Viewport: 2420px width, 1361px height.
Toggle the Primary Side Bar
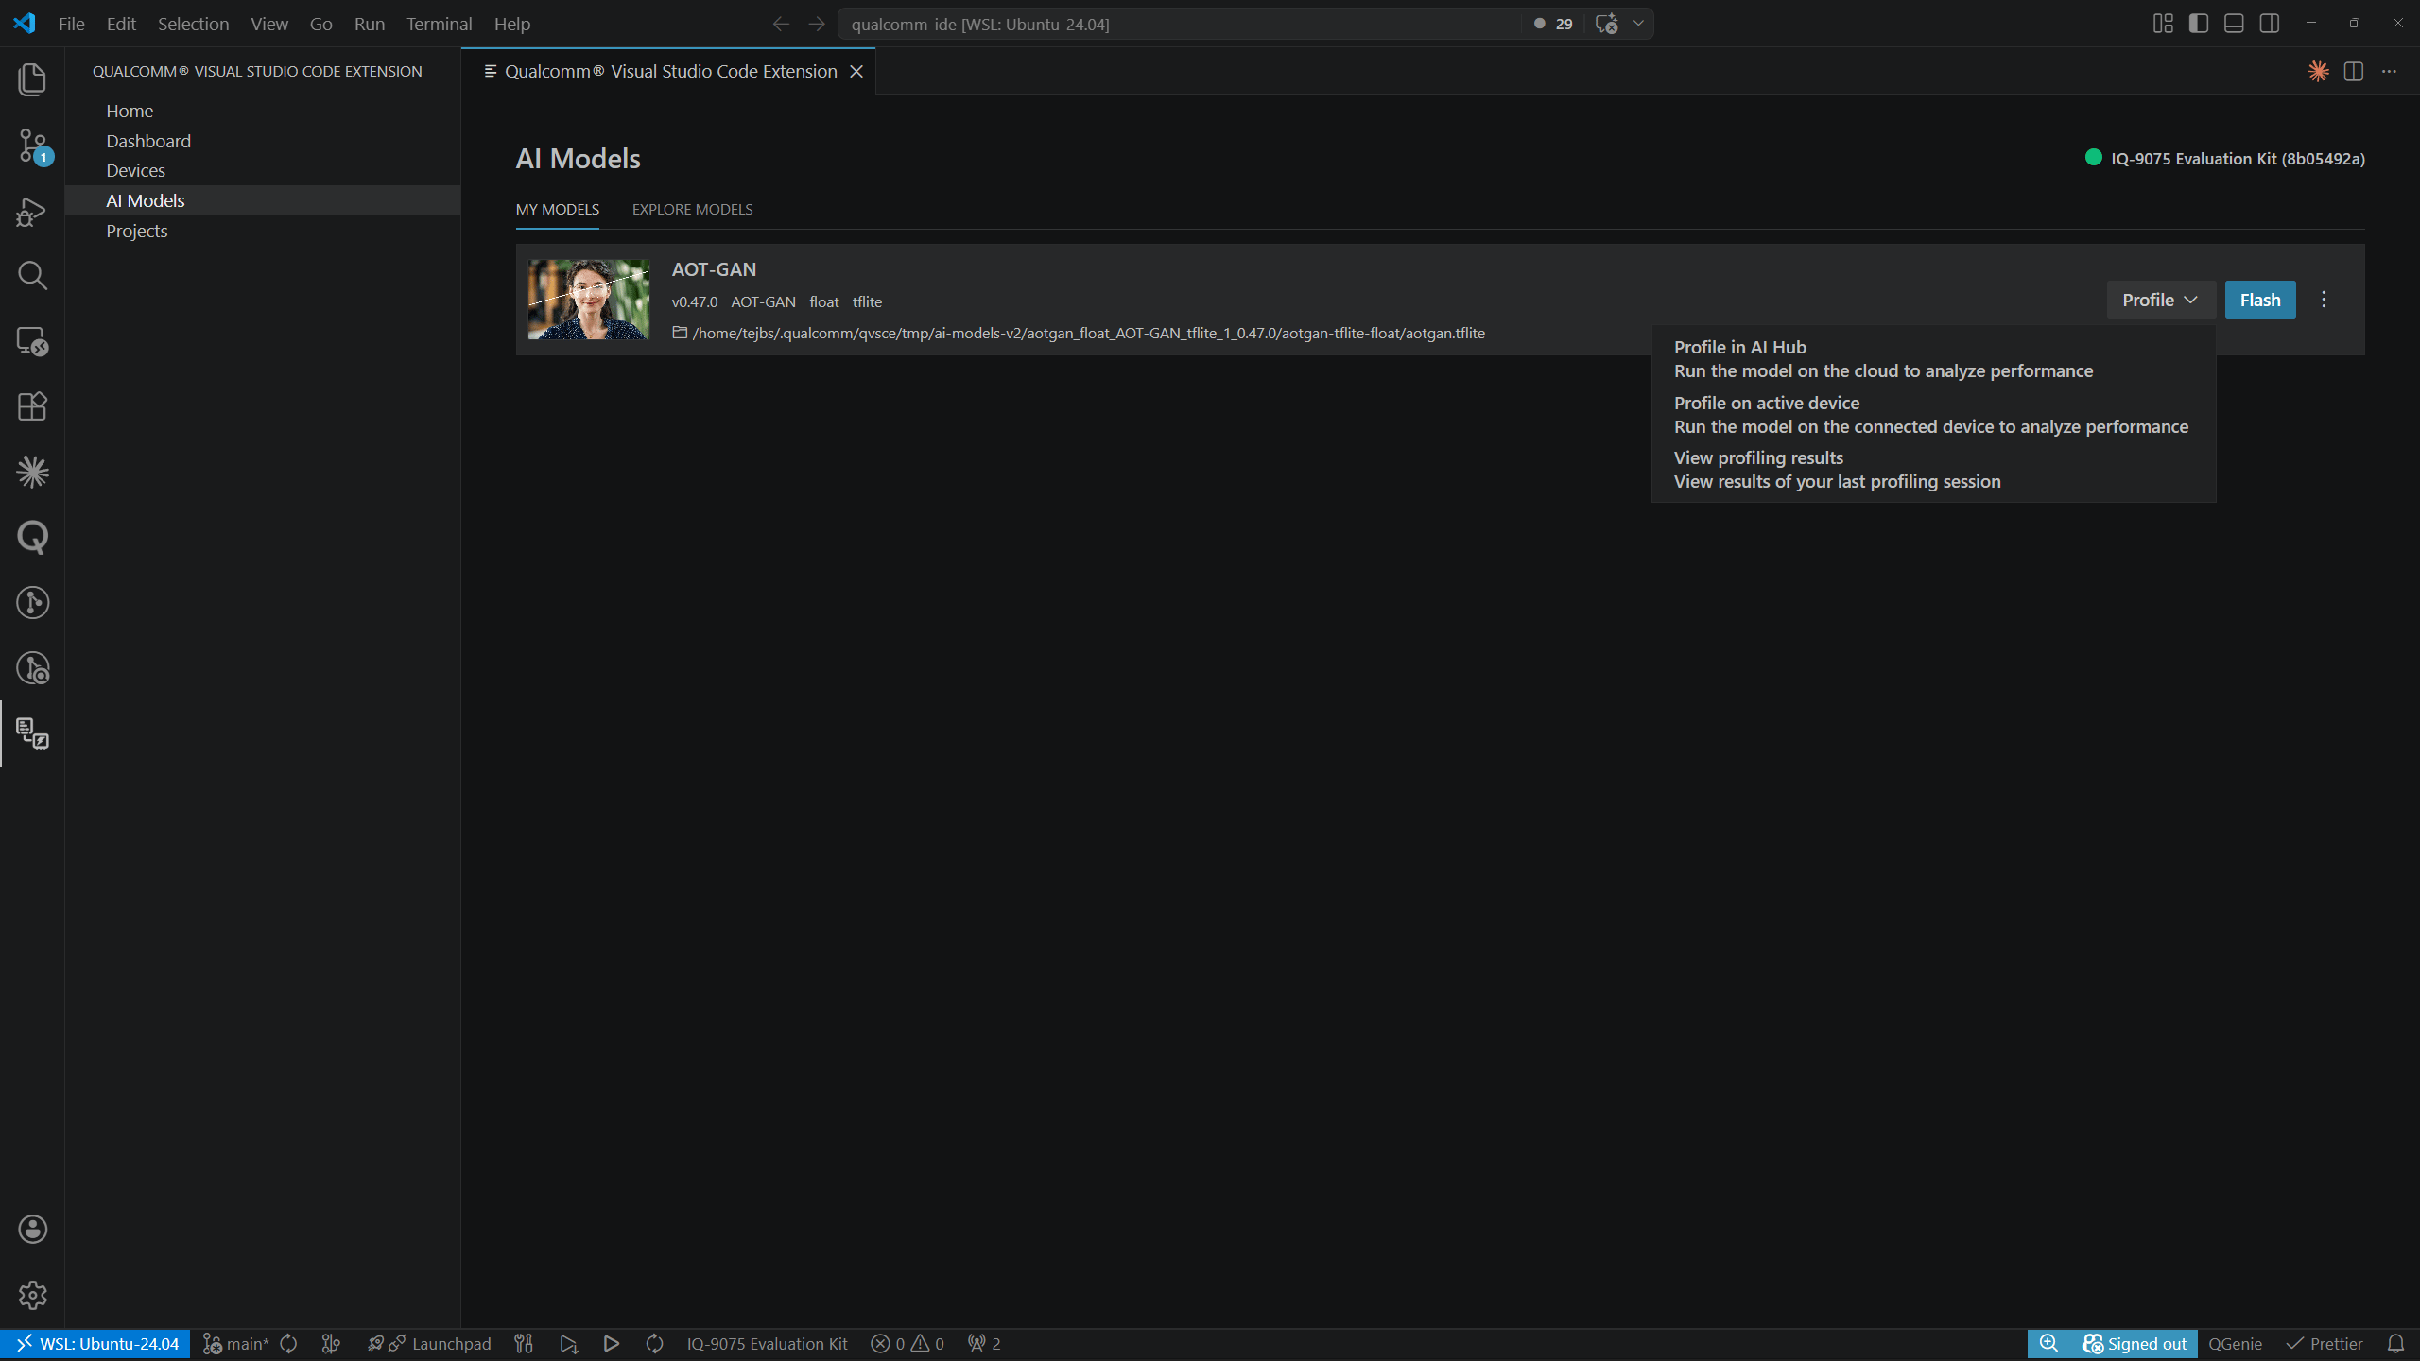click(2199, 24)
